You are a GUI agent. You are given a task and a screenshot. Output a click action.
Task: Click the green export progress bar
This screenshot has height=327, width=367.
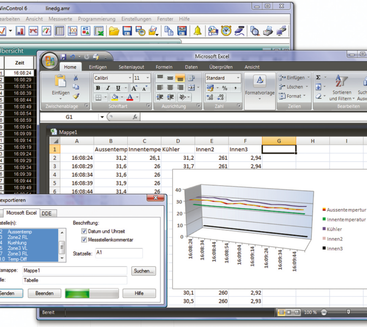92,293
